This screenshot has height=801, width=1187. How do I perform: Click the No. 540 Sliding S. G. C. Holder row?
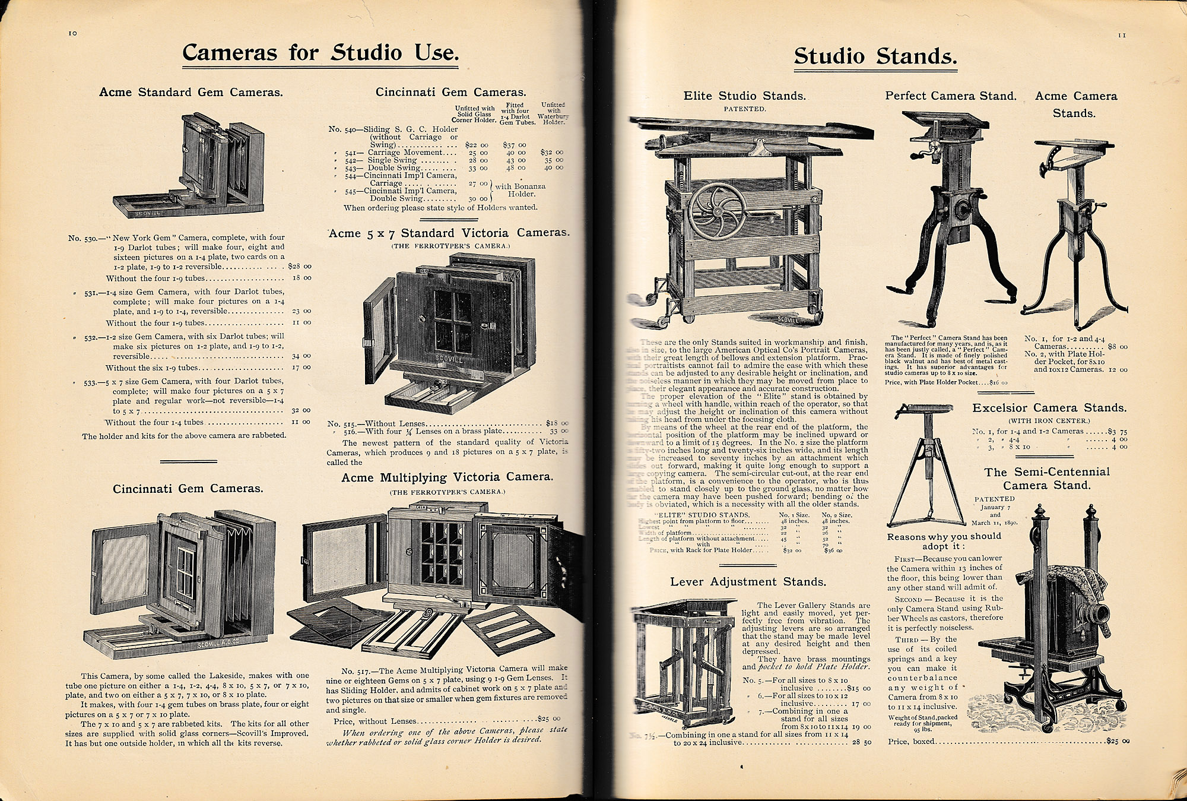427,137
